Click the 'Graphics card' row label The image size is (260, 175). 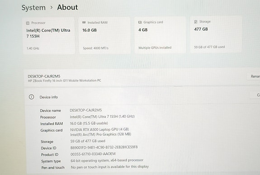[52, 130]
